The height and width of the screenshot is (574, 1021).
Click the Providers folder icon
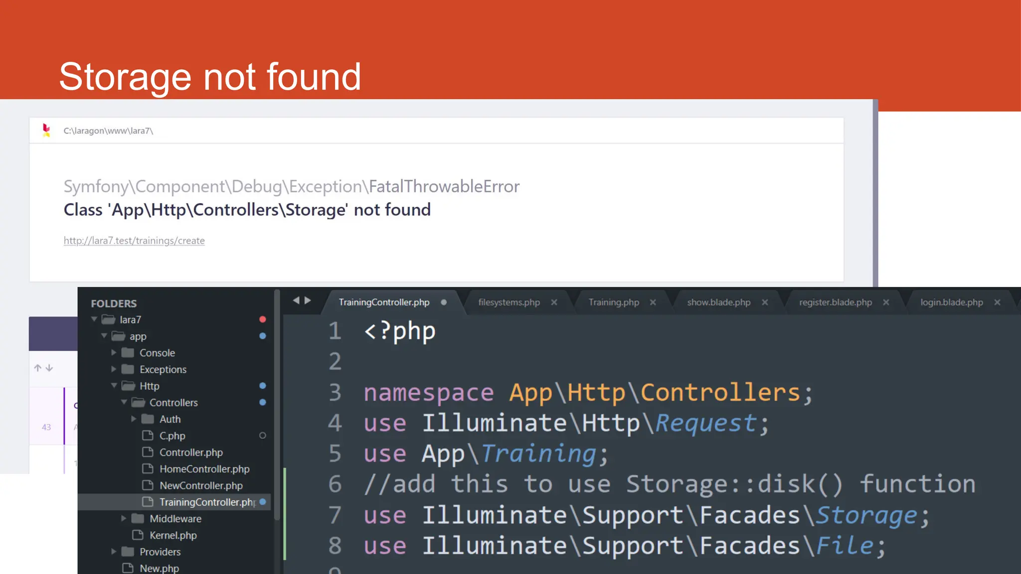pyautogui.click(x=128, y=552)
